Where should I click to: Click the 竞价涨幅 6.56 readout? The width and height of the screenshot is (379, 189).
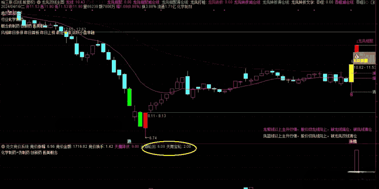click(x=42, y=146)
